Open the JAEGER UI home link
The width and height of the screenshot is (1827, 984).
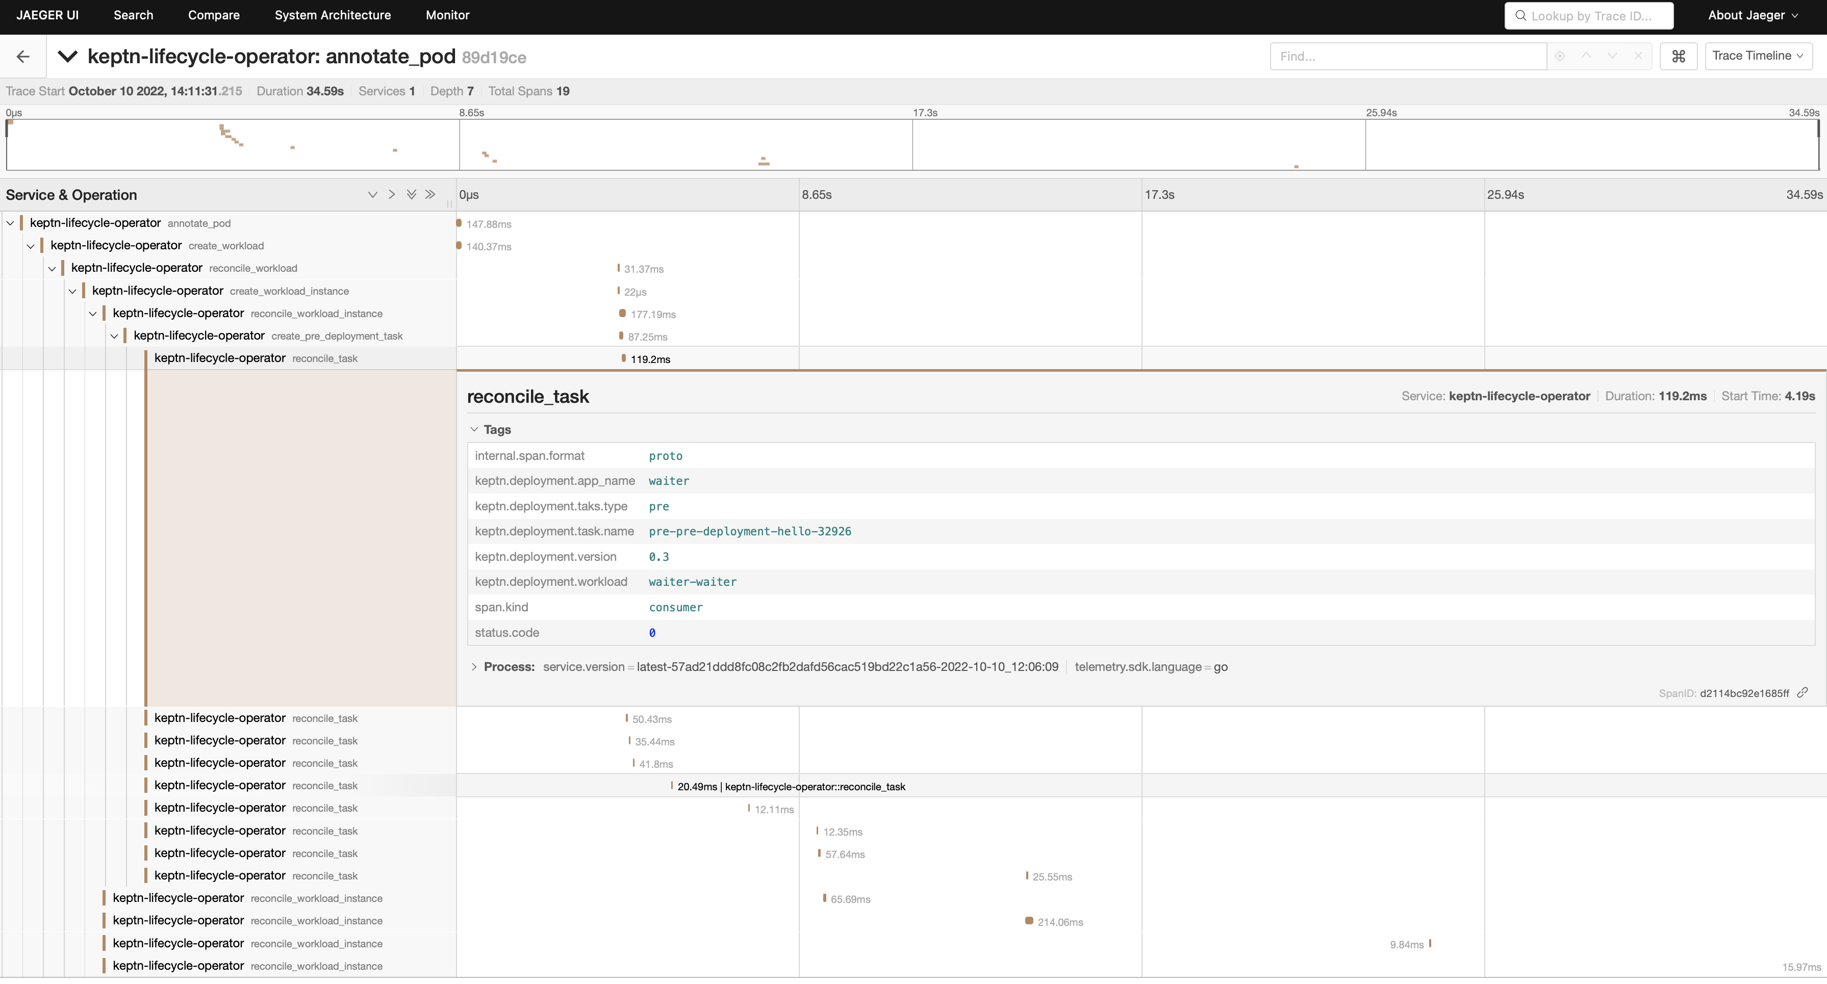(47, 16)
